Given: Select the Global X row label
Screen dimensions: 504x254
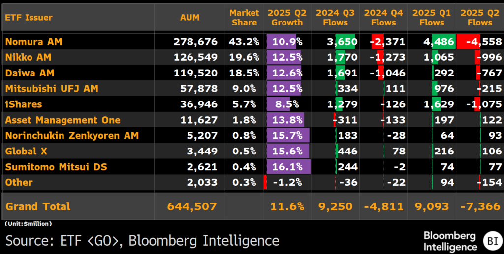Looking at the screenshot, I should tap(26, 151).
